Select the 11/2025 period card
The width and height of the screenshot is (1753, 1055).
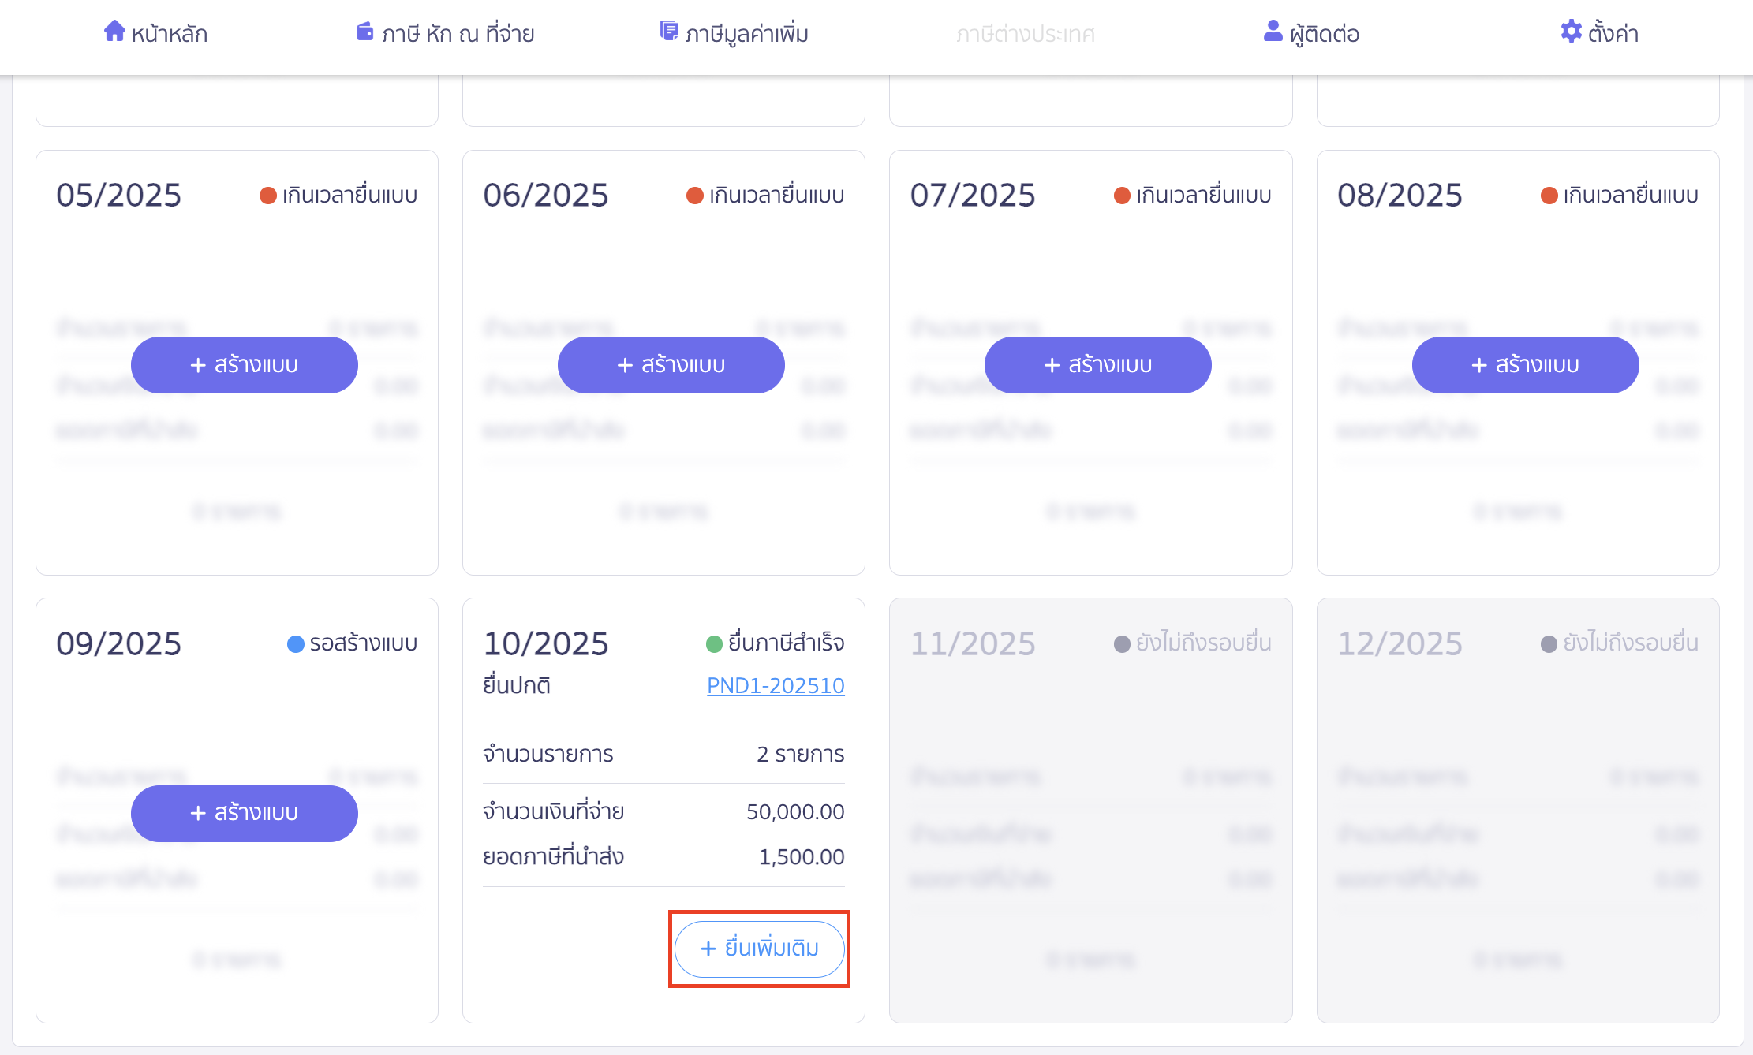pyautogui.click(x=1090, y=810)
